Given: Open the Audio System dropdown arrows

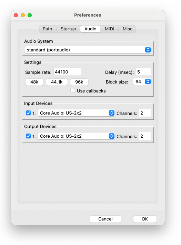Looking at the screenshot, I should 148,50.
